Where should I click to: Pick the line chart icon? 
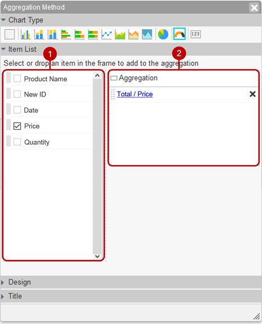(107, 34)
